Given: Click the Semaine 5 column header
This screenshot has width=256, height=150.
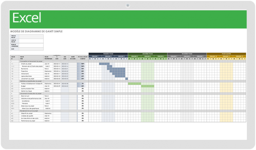Looking at the screenshot, I should pyautogui.click(x=148, y=56).
